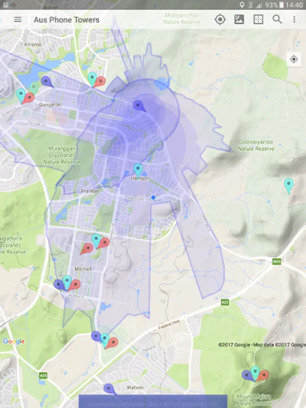
Task: Tap the Watson suburb label
Action: click(x=135, y=388)
